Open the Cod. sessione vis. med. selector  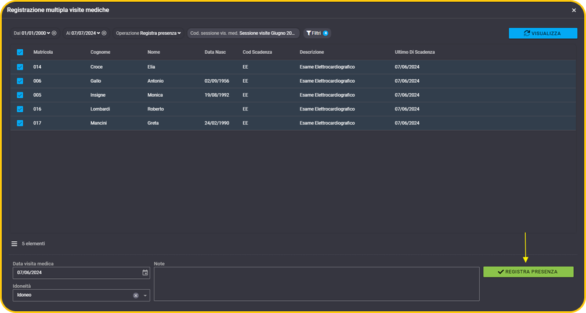pos(243,33)
